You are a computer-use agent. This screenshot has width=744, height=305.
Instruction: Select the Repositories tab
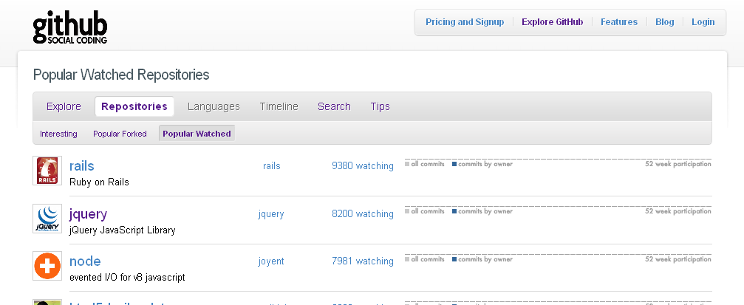pos(134,106)
